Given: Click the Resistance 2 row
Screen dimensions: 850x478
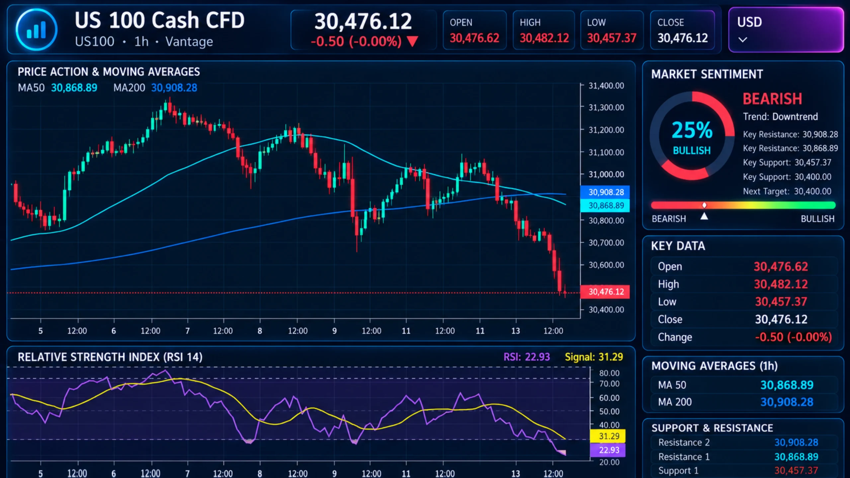Looking at the screenshot, I should point(744,443).
